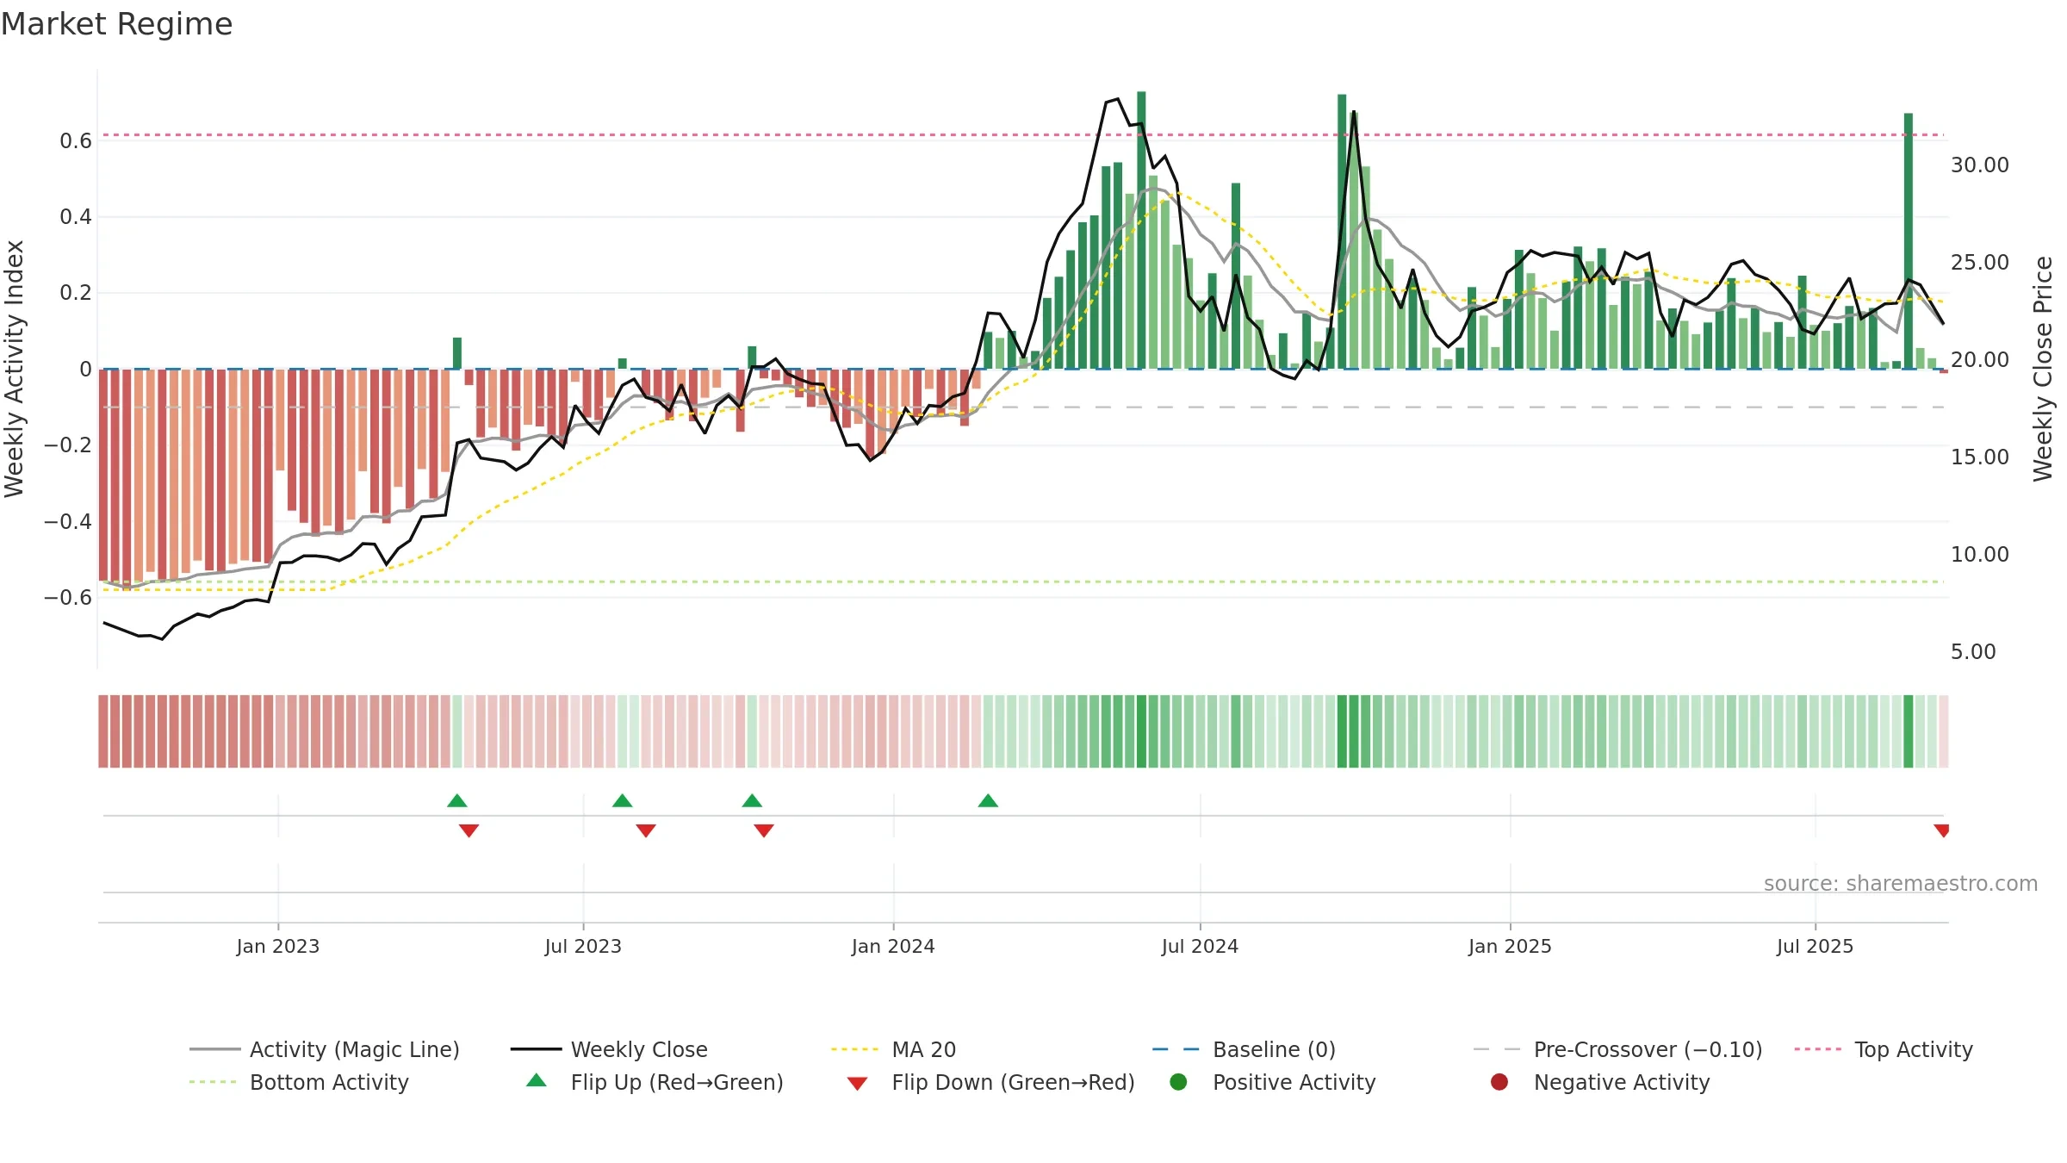The image size is (2067, 1163).
Task: Click the Jan 2025 x-axis label
Action: point(1510,946)
